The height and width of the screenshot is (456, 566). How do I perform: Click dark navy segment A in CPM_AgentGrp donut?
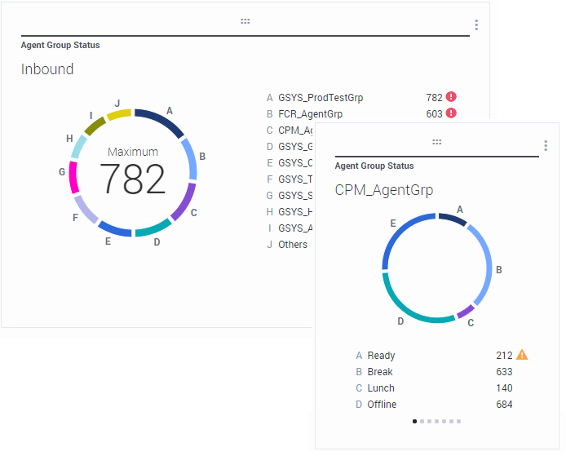point(453,219)
